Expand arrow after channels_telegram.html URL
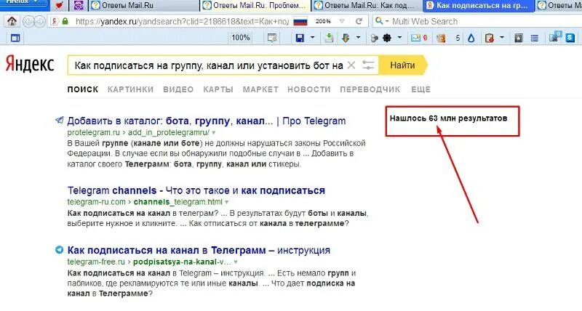The width and height of the screenshot is (582, 311). point(226,203)
